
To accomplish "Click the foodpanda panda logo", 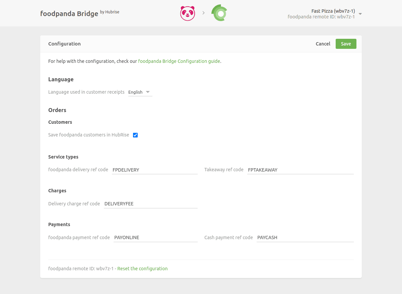I will [x=188, y=13].
